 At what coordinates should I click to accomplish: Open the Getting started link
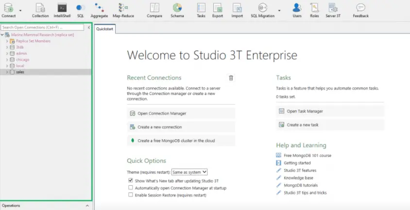pos(297,163)
